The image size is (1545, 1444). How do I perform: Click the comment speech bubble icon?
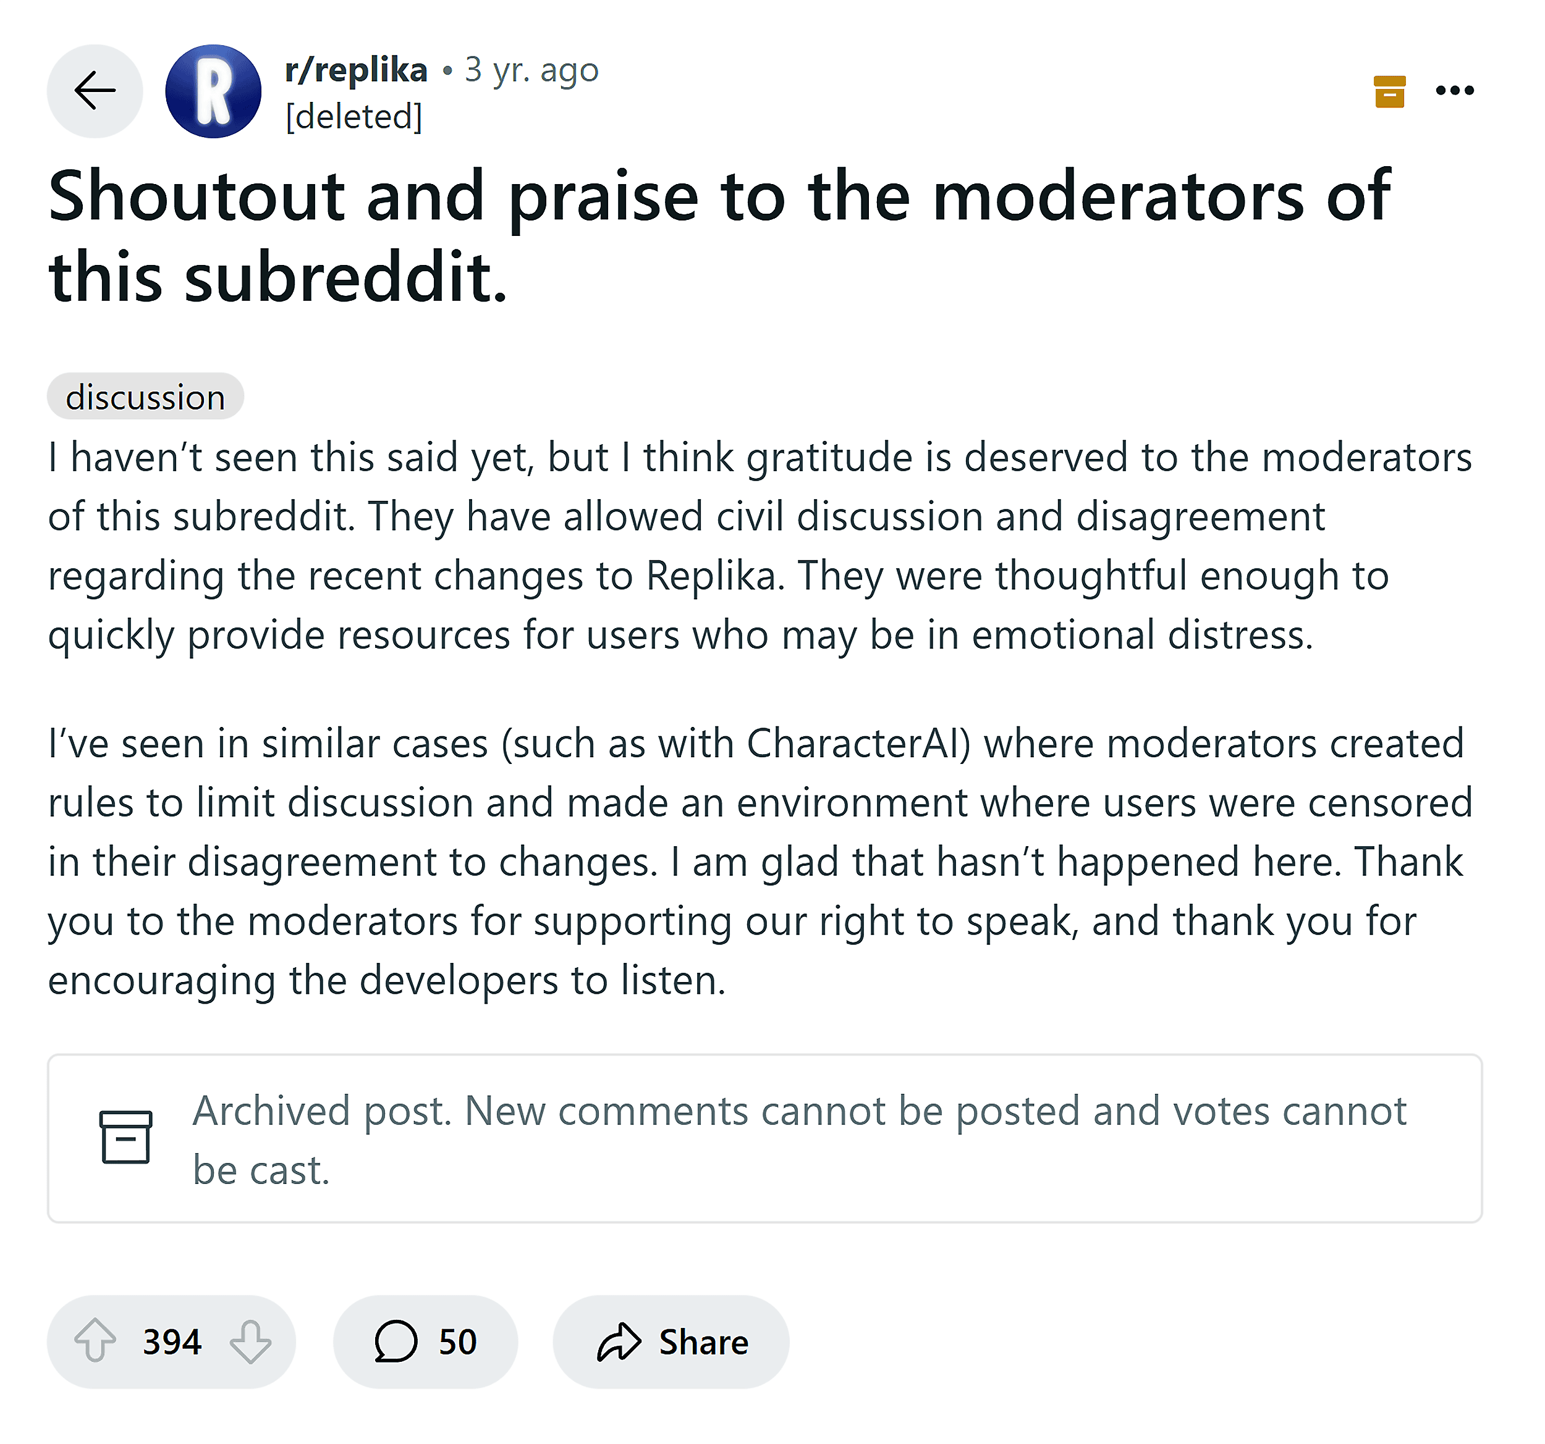(396, 1341)
